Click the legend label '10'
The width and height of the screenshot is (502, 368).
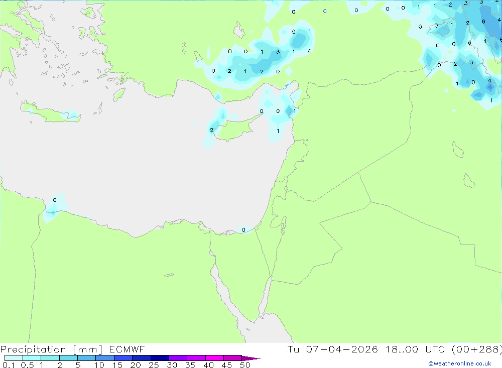coord(99,365)
